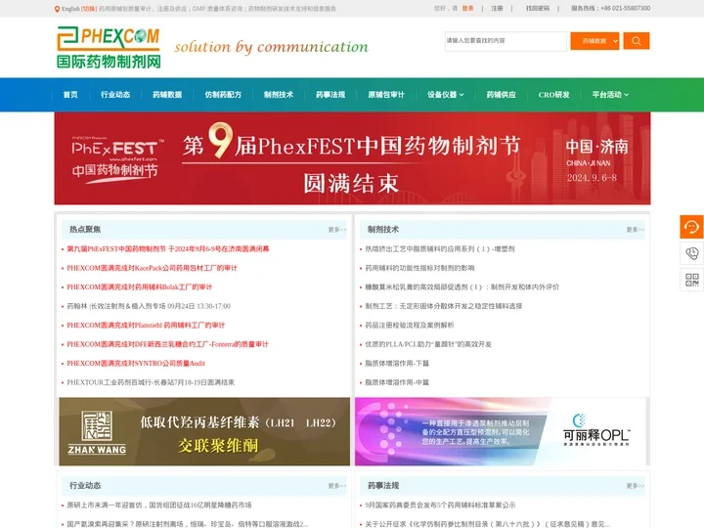This screenshot has height=528, width=704.
Task: Go to 首页 in navigation bar
Action: 70,95
